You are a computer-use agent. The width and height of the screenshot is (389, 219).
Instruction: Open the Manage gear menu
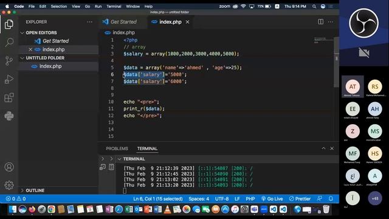tap(9, 185)
